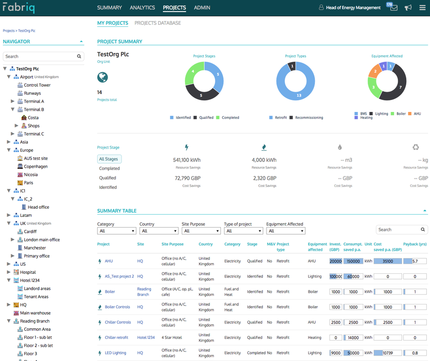Image resolution: width=430 pixels, height=361 pixels.
Task: Toggle the Lighting legend in Equipment Affected
Action: (379, 114)
